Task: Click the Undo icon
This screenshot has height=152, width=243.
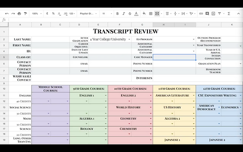Action: (x=7, y=14)
